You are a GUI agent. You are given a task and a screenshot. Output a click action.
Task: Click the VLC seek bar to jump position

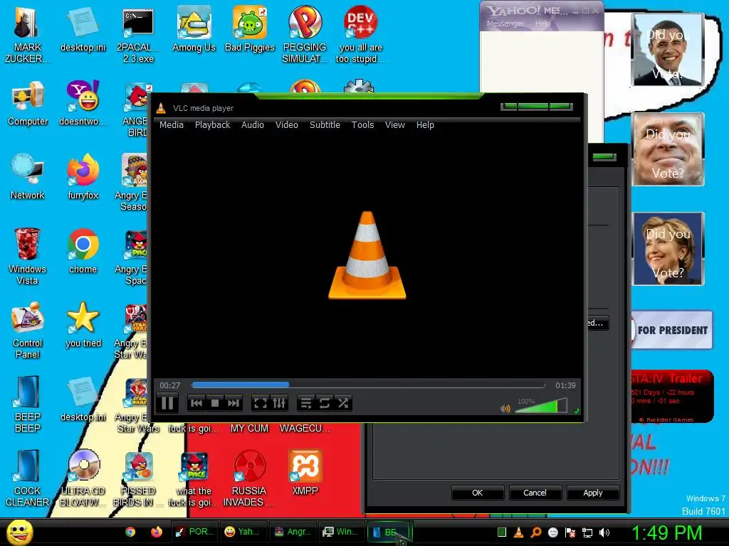pos(368,385)
